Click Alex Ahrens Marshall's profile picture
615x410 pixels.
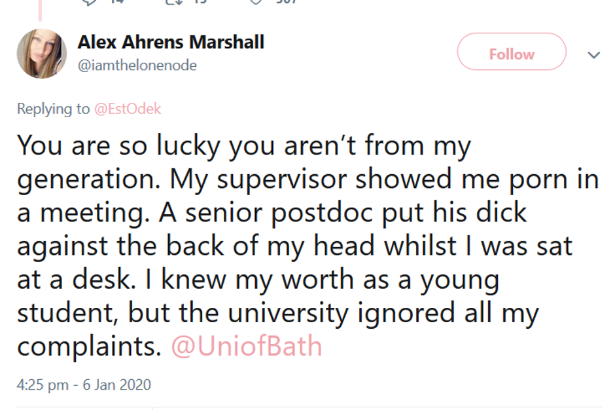[42, 53]
